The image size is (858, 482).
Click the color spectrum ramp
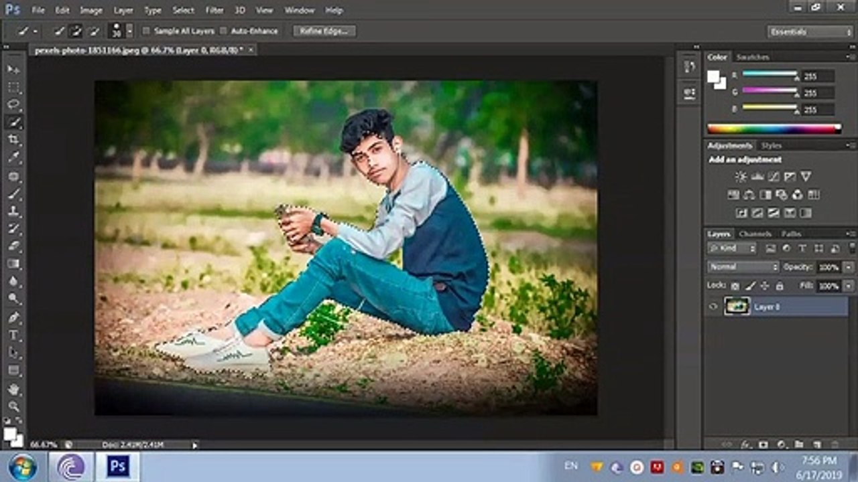[x=774, y=129]
